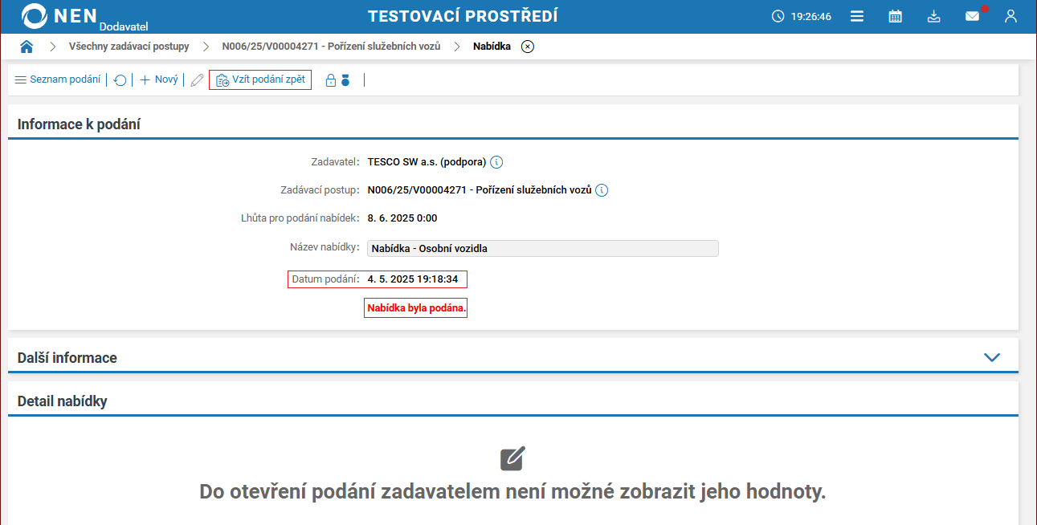Image resolution: width=1037 pixels, height=525 pixels.
Task: Open Seznam podání from the toolbar
Action: coord(56,79)
